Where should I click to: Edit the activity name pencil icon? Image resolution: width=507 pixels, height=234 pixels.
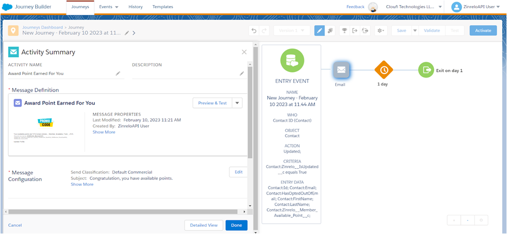118,74
